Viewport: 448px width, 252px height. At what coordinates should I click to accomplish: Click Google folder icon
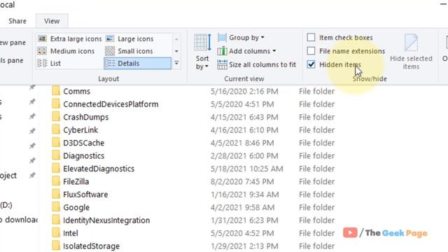point(56,207)
